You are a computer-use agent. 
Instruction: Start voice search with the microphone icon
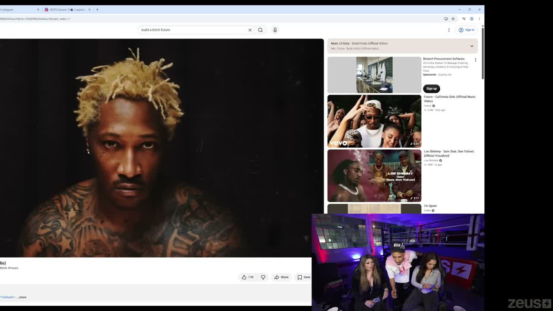coord(275,30)
